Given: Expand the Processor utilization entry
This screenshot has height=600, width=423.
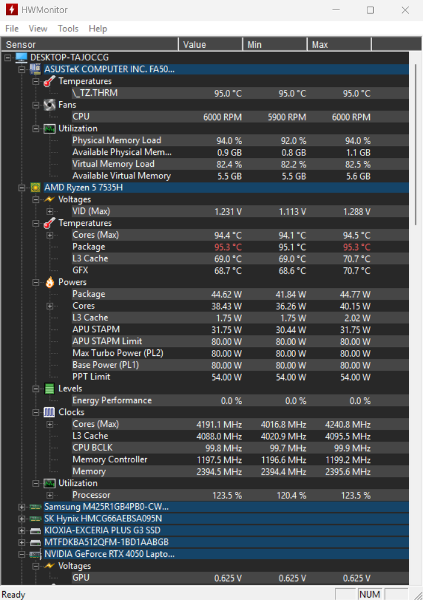Looking at the screenshot, I should pos(50,495).
